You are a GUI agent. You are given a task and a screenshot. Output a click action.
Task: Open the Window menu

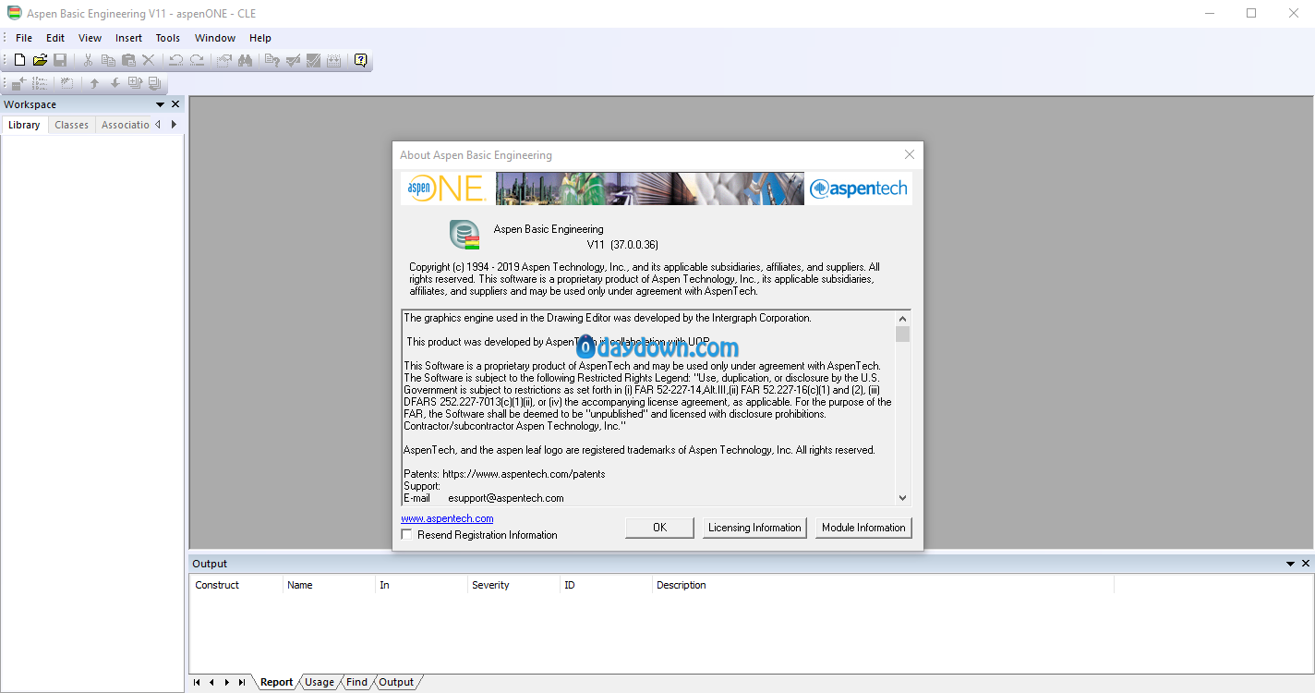pyautogui.click(x=215, y=38)
